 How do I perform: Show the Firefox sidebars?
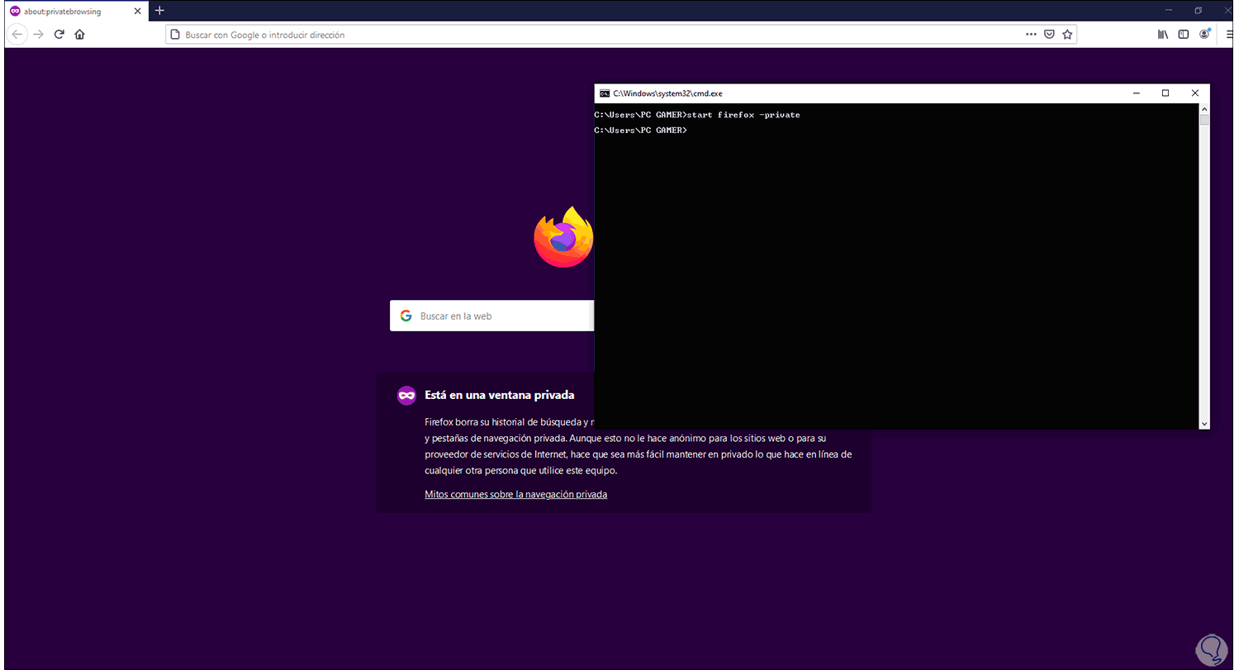click(x=1183, y=35)
